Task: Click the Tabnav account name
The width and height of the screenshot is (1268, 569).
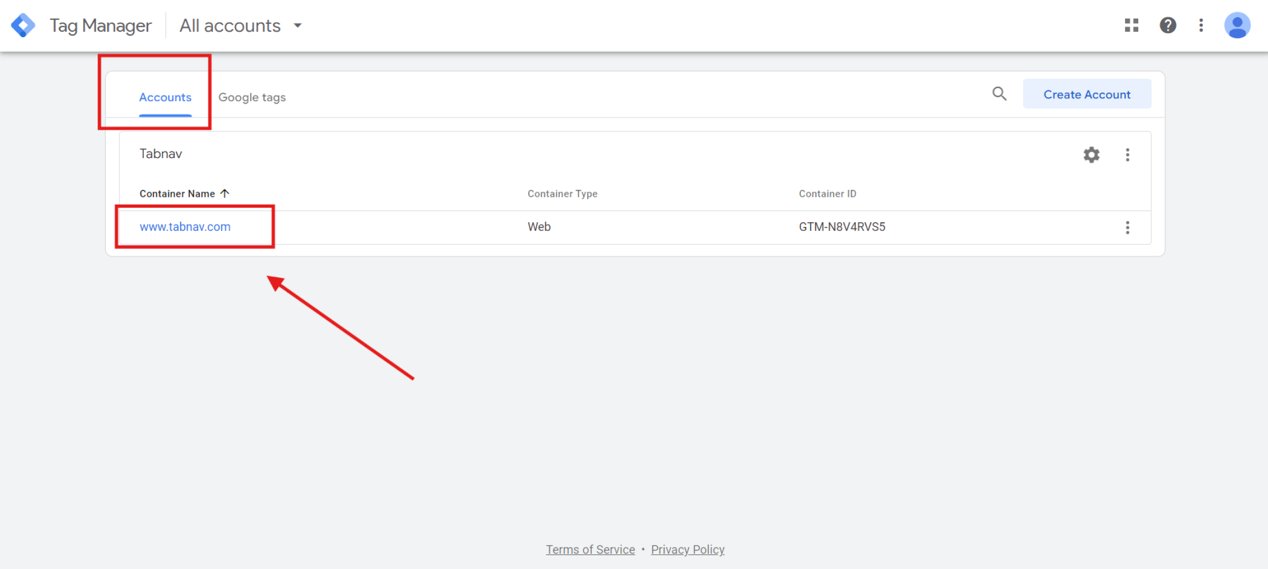Action: pos(160,154)
